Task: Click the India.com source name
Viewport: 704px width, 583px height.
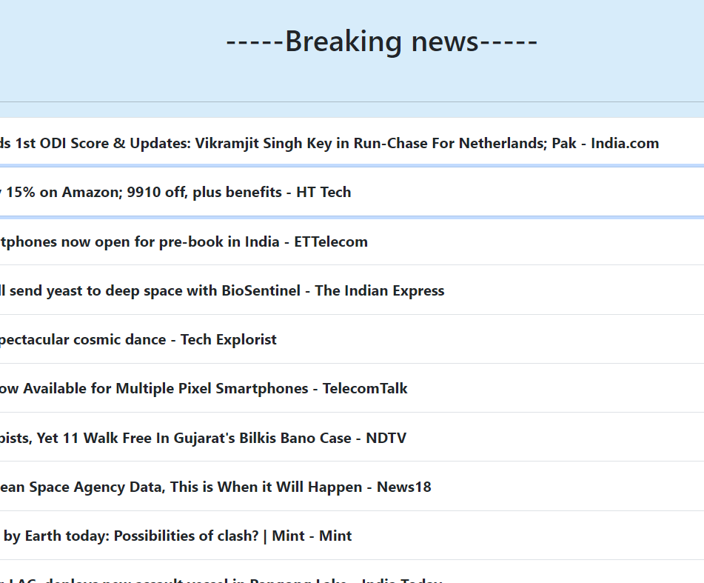Action: 624,143
